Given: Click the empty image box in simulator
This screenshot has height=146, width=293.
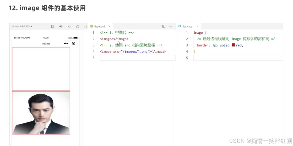Looking at the screenshot, I should tap(41, 69).
